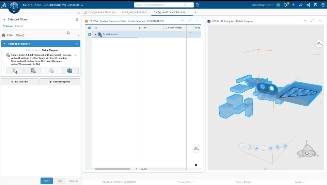This screenshot has height=185, width=327.
Task: Click the Rafale Program product icon
Action: click(100, 34)
